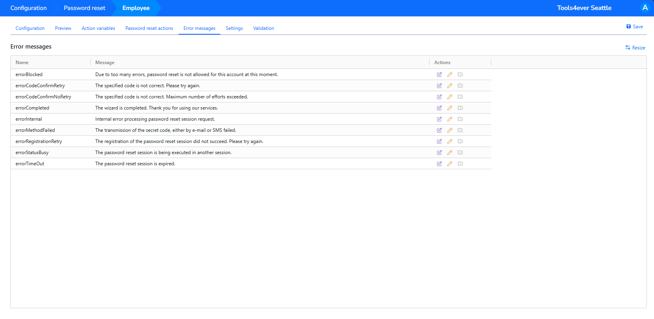Click orange pencil icon for errorCompleted
The image size is (654, 319).
449,108
